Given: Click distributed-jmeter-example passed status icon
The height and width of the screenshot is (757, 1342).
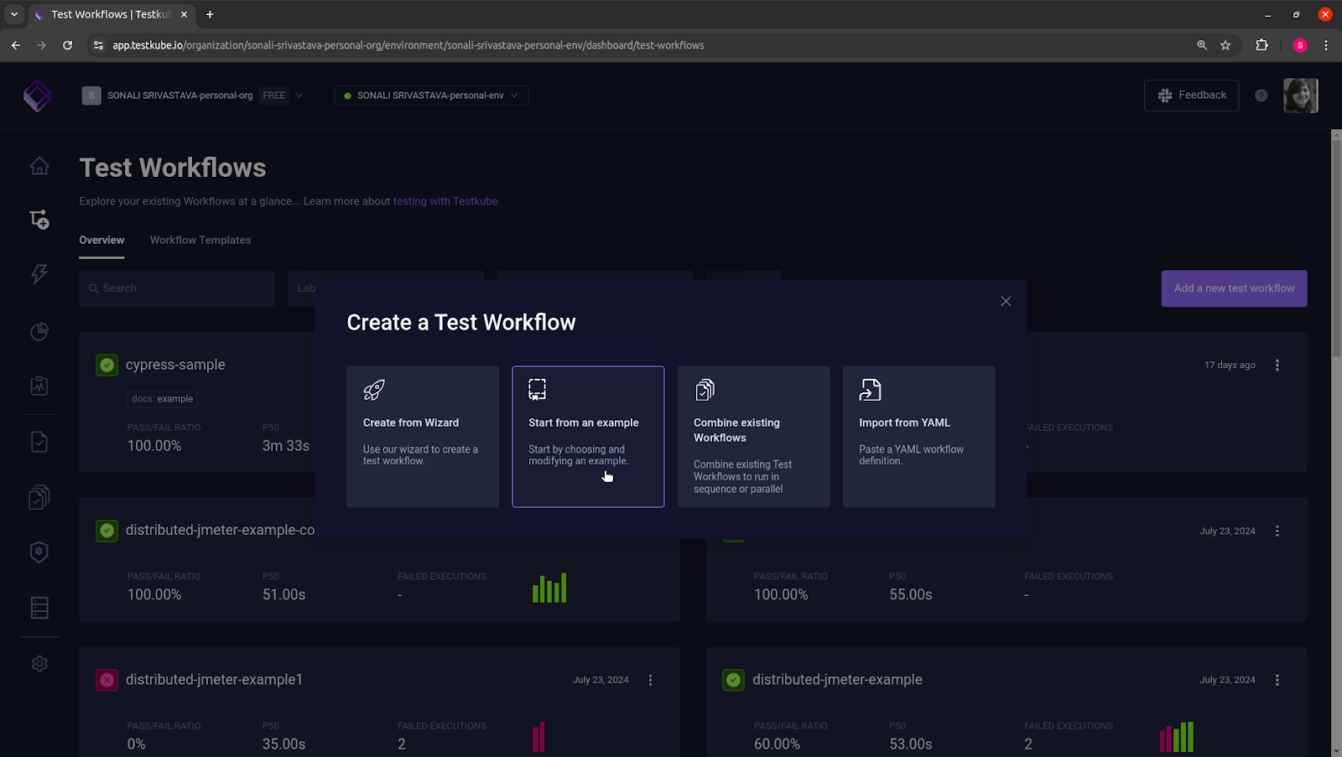Looking at the screenshot, I should point(734,680).
